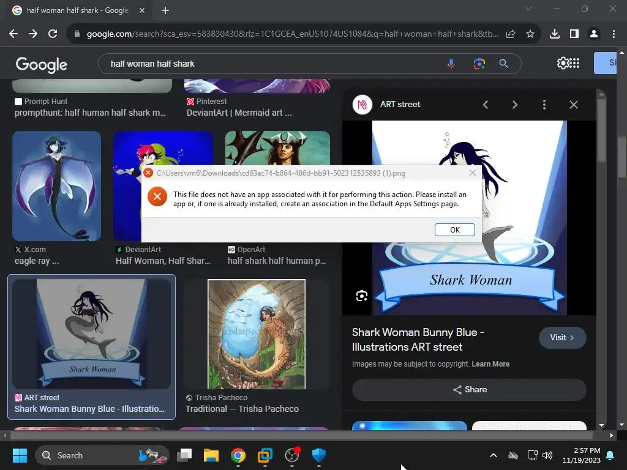Open Task View on taskbar

pos(184,455)
